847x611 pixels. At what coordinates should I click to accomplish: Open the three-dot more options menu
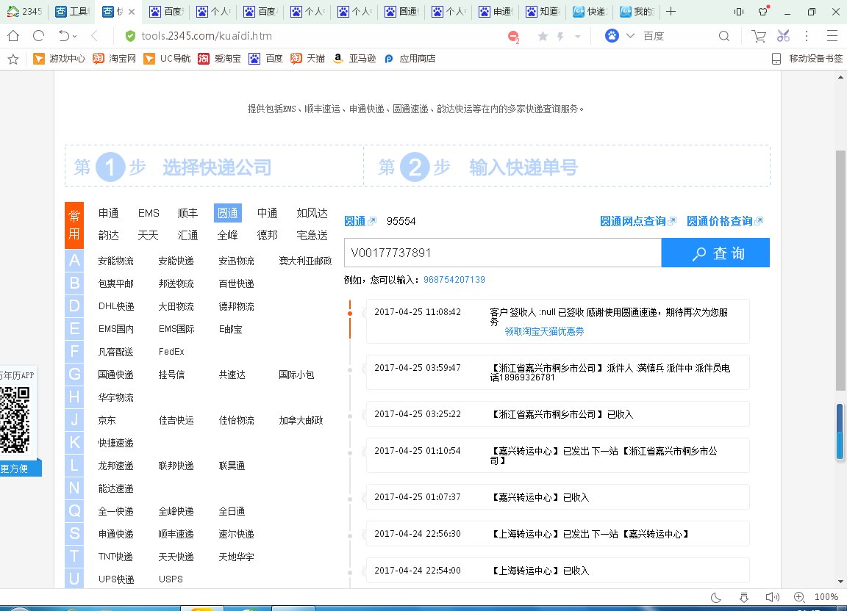click(807, 35)
